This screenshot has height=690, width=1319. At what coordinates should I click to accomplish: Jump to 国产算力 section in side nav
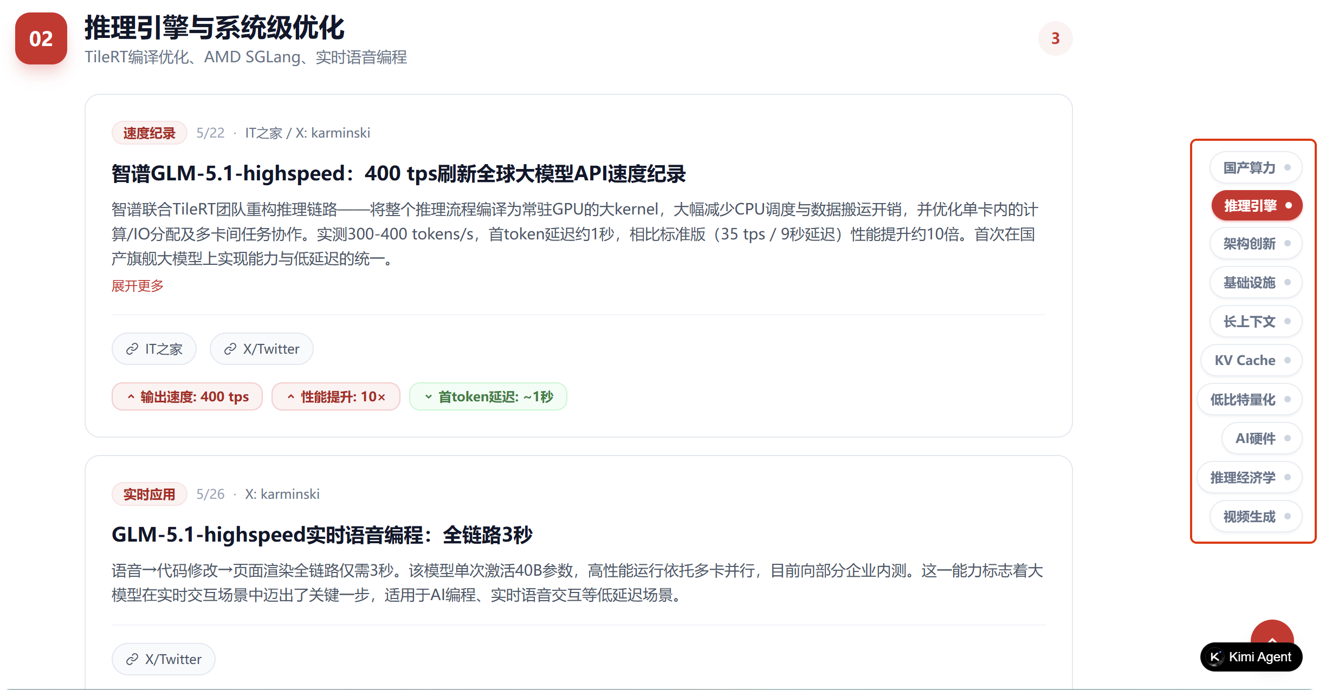[x=1256, y=167]
